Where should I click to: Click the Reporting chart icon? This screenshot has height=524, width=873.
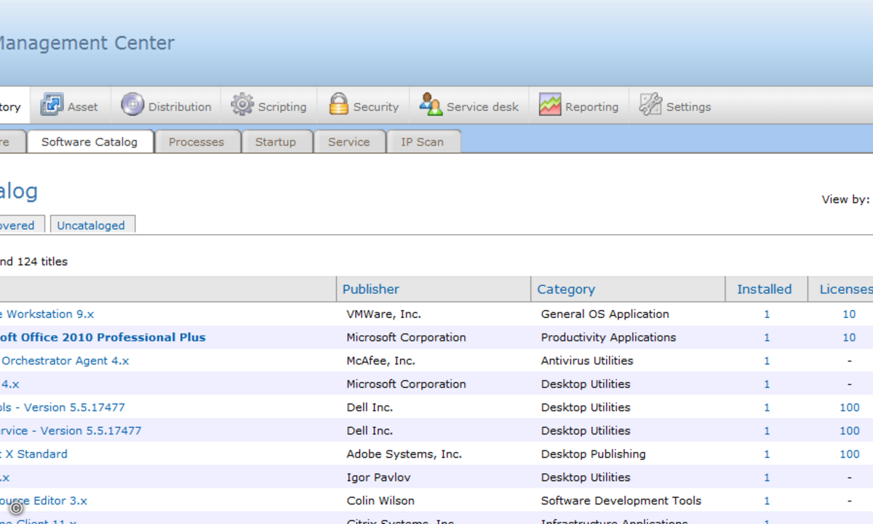click(x=550, y=105)
